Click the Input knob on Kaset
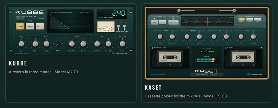 tap(160, 37)
